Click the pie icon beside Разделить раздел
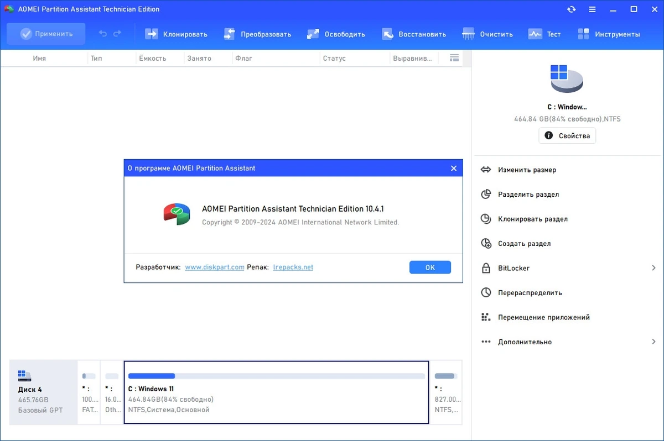The height and width of the screenshot is (441, 664). point(486,195)
